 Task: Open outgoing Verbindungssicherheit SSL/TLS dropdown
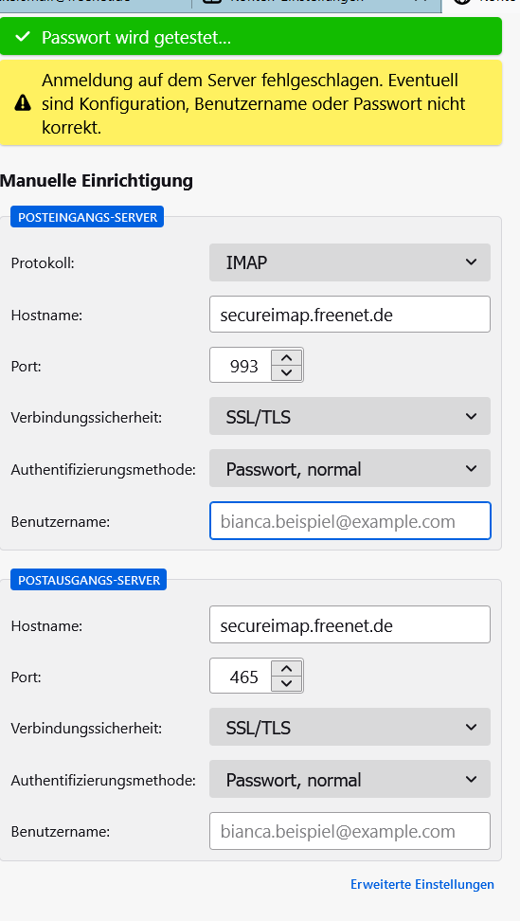point(350,727)
